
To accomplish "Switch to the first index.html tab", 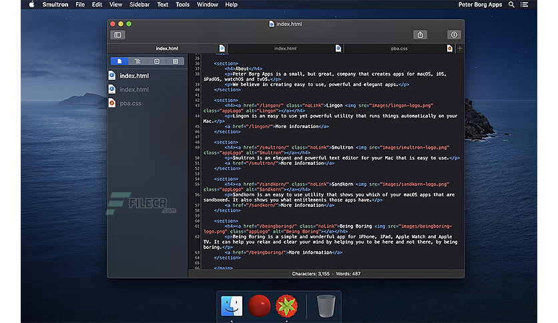I will (x=168, y=48).
